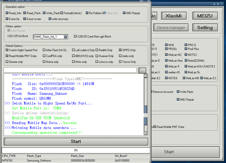This screenshot has width=226, height=163.
Task: Check the MeiLan M6 model
Action: click(184, 78)
